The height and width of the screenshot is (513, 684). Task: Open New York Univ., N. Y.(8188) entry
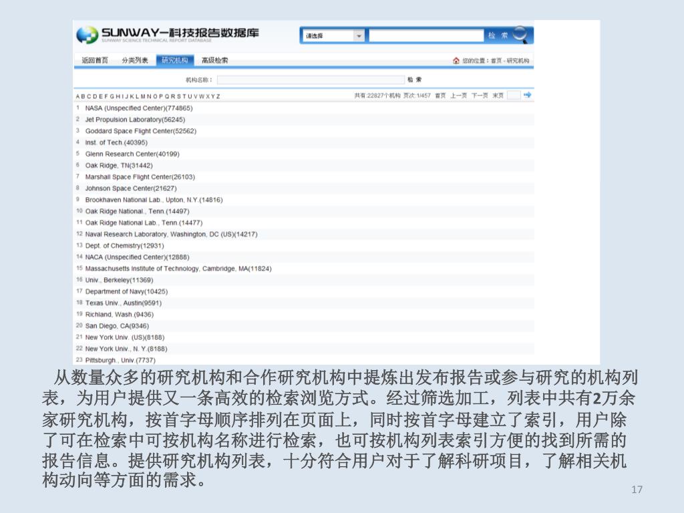(126, 349)
